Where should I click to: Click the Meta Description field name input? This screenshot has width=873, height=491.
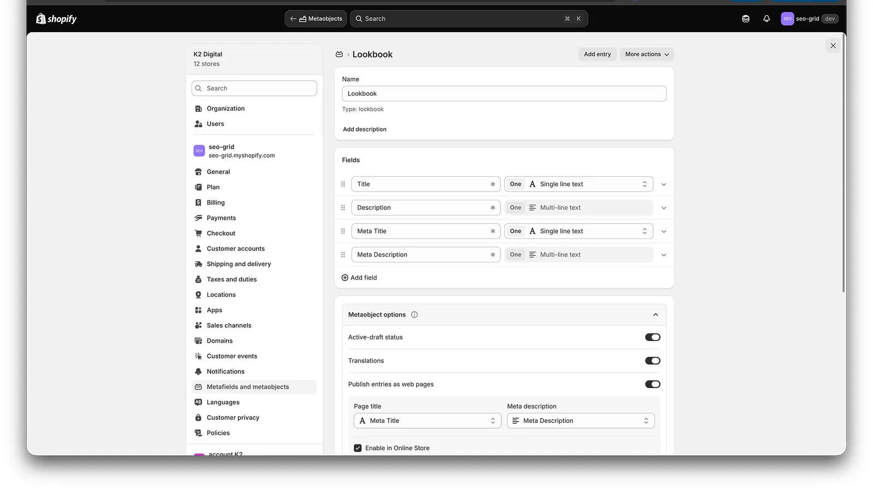(426, 255)
